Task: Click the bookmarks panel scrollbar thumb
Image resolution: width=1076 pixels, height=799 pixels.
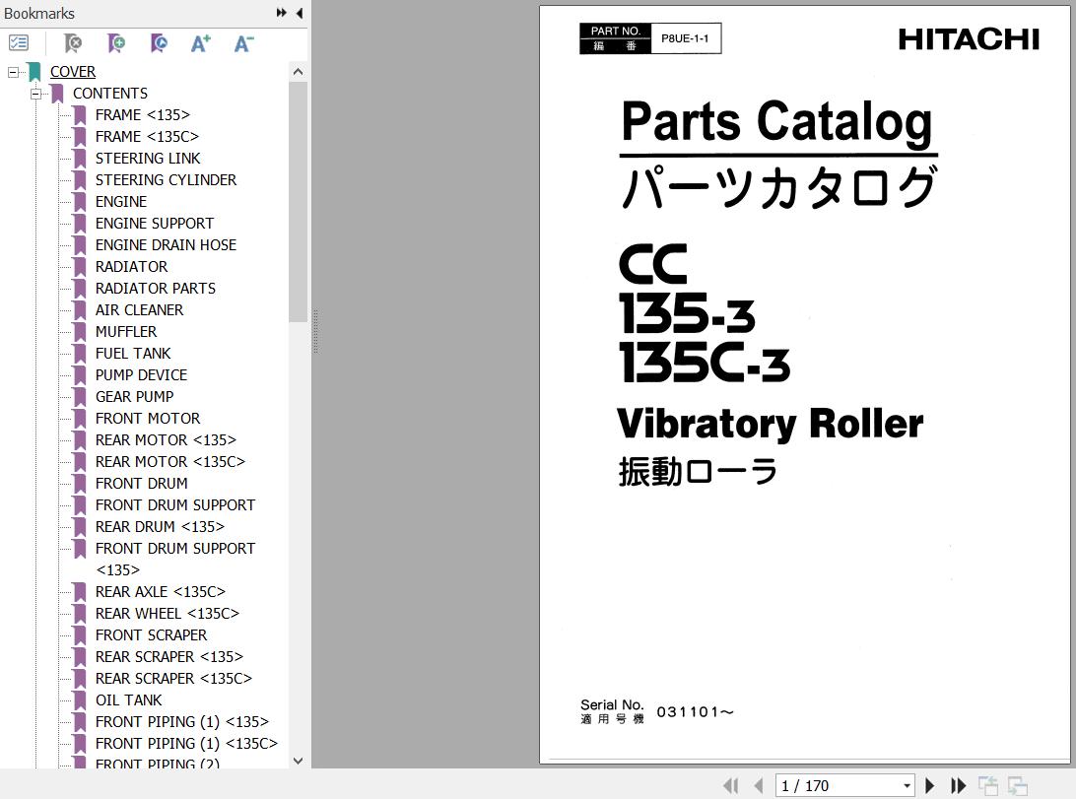Action: [298, 202]
